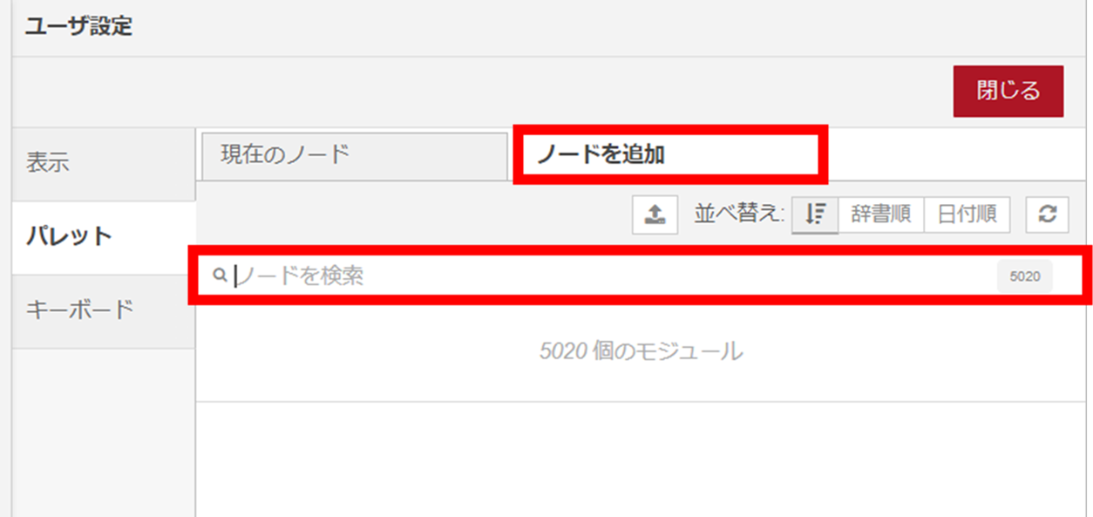Viewport: 1093px width, 517px height.
Task: Click the ユーザ設定 dialog title
Action: click(78, 26)
